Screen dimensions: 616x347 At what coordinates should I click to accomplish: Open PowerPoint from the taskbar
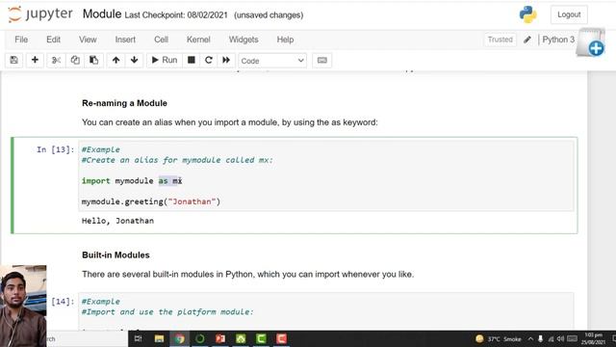(220, 338)
